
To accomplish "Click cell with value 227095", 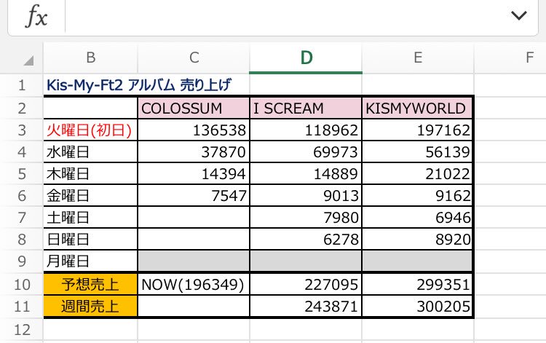I will tap(306, 285).
